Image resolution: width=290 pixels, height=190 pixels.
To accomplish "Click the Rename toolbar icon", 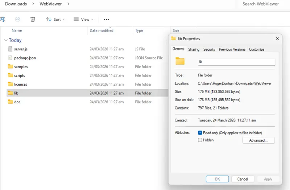I will [3, 19].
